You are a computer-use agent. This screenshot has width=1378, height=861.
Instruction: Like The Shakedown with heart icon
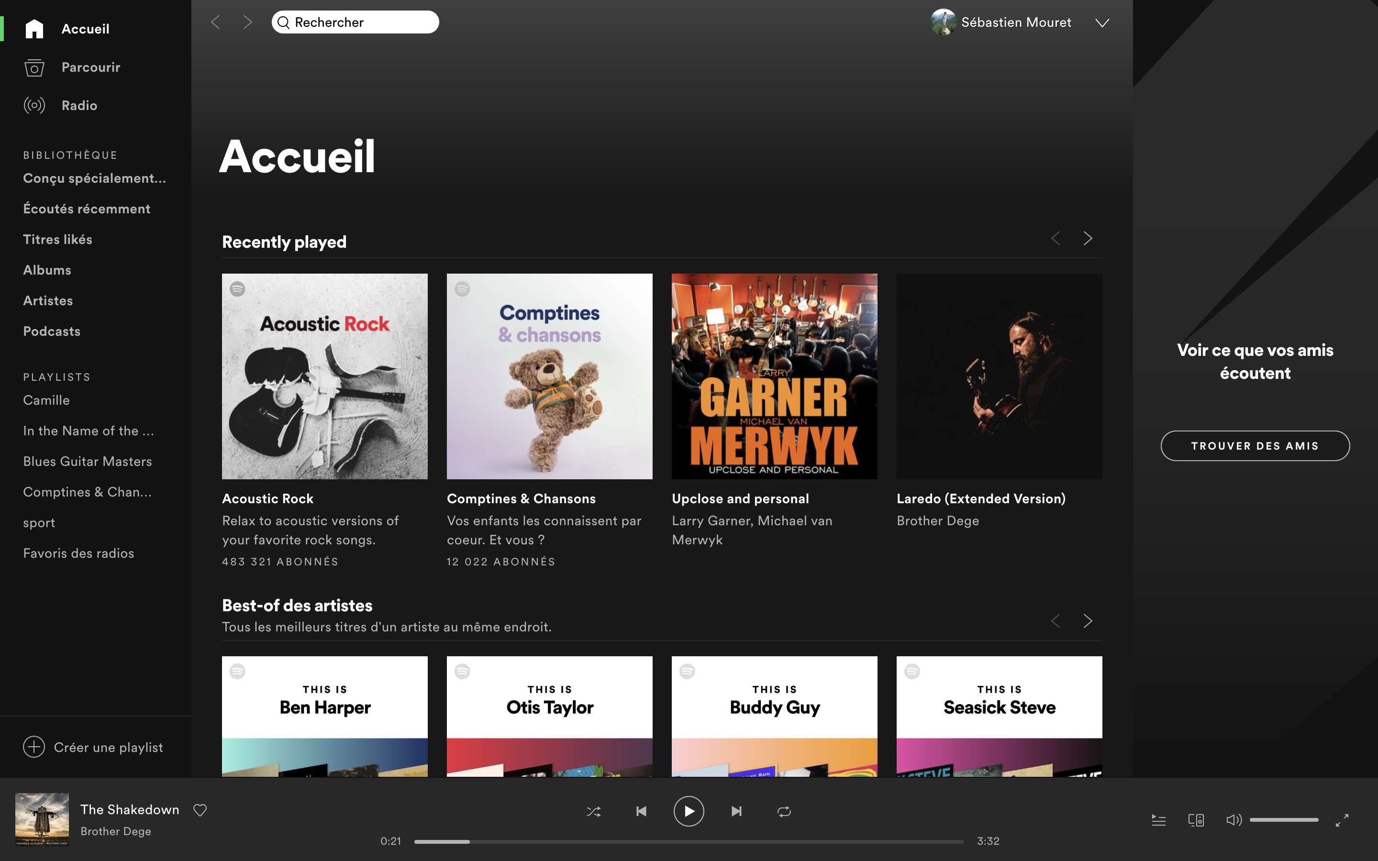click(200, 810)
